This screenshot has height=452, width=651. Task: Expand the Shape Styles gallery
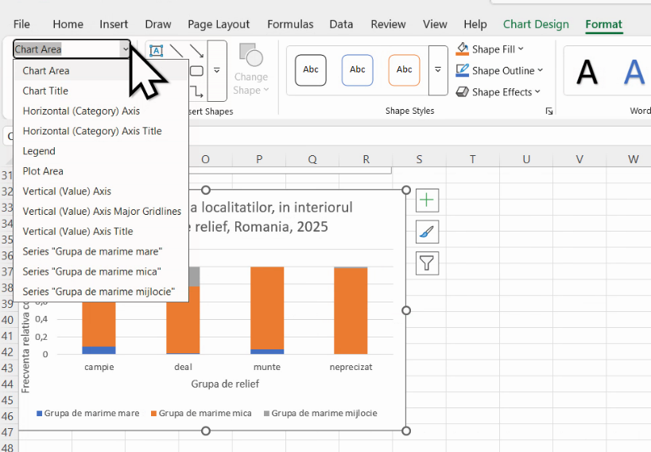tap(438, 70)
